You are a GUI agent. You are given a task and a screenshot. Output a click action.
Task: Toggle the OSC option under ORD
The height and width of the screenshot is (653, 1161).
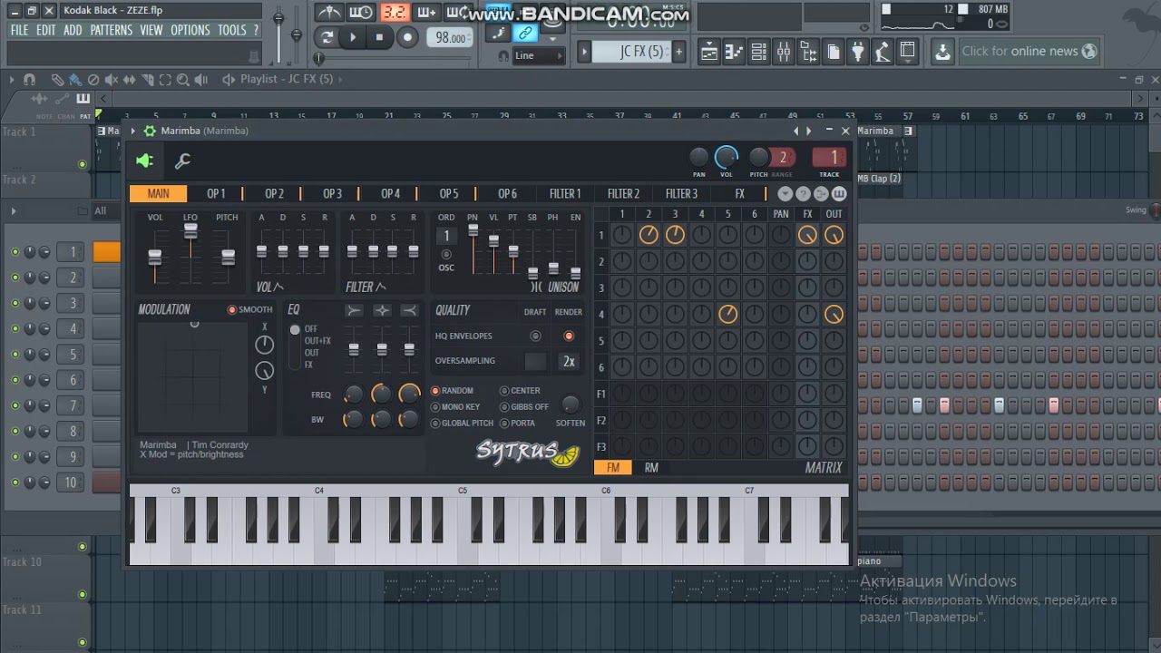pyautogui.click(x=446, y=255)
